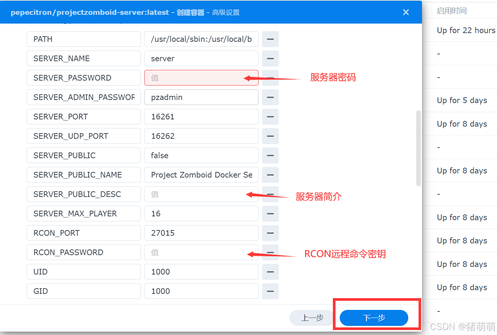Remove the GID variable row

(x=270, y=291)
